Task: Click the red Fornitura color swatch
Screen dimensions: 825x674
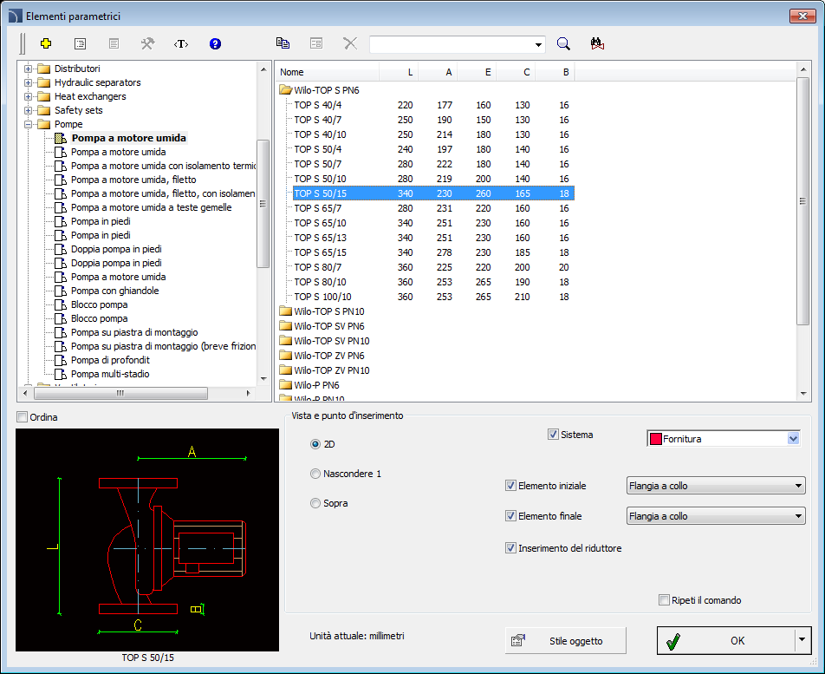Action: pyautogui.click(x=655, y=439)
